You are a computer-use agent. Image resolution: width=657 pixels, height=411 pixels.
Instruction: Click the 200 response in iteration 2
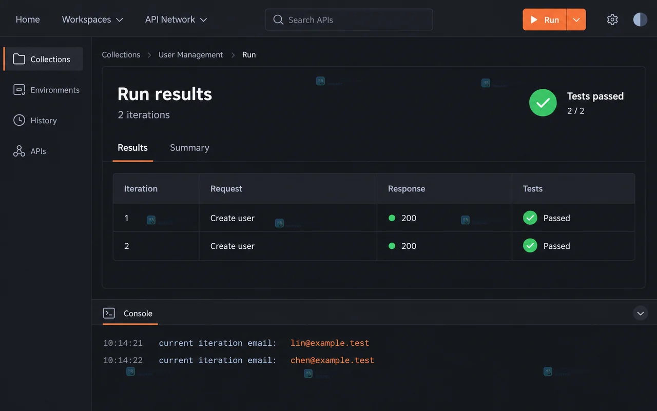pyautogui.click(x=409, y=246)
